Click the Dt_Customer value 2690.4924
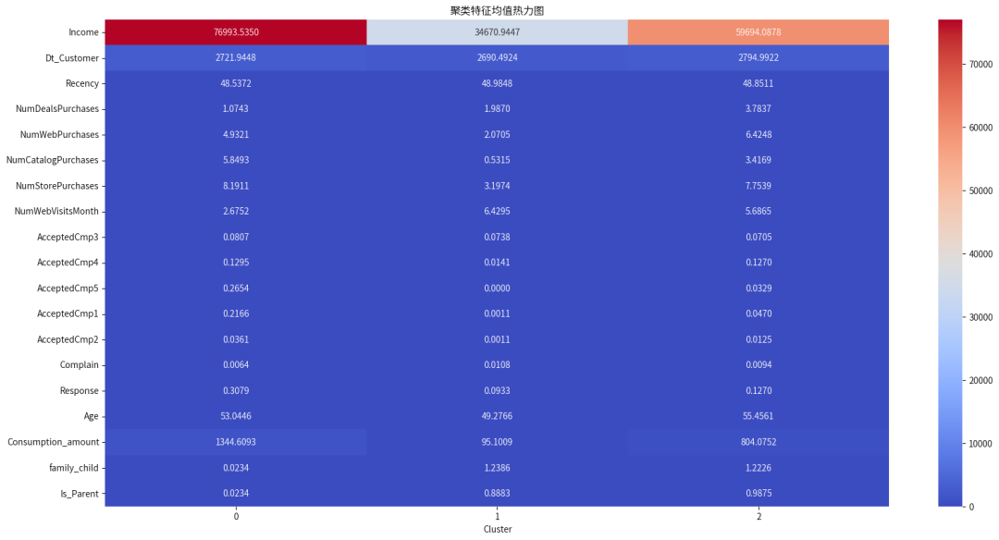 coord(497,57)
